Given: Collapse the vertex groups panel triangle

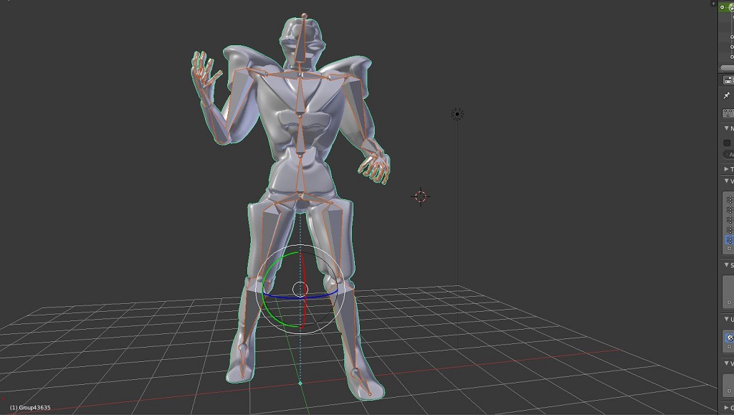Looking at the screenshot, I should tap(727, 181).
